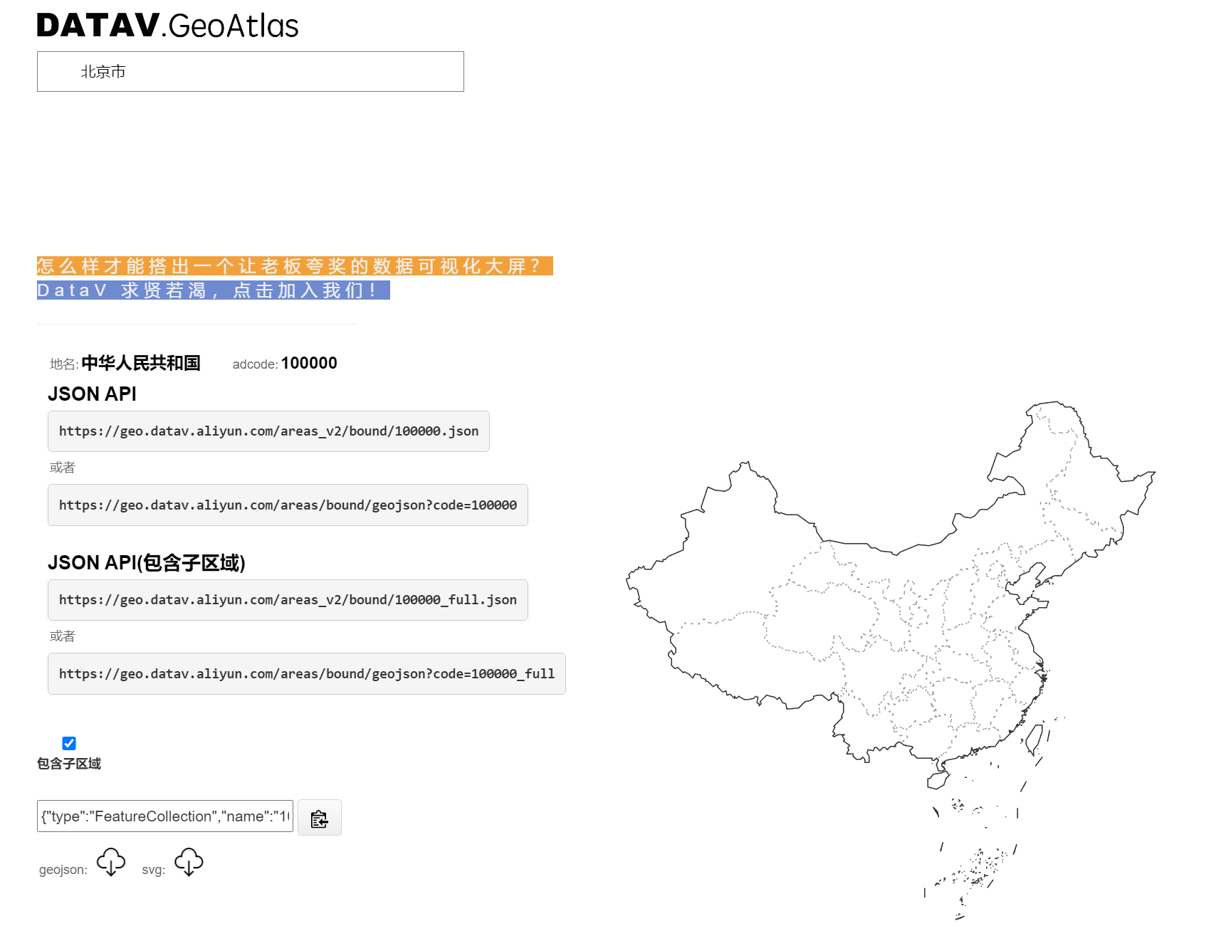Click the adcode value 100000

point(309,363)
